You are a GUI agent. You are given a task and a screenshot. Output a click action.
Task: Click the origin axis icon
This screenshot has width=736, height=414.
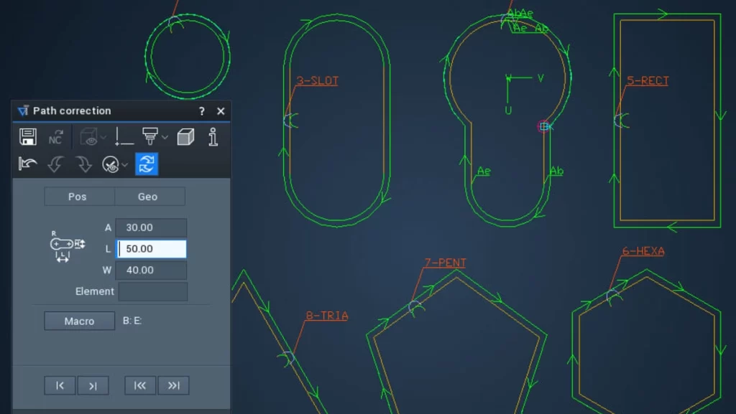point(124,137)
